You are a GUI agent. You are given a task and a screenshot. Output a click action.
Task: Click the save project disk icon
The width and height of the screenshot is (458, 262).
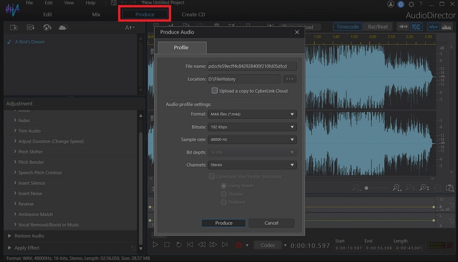(113, 3)
